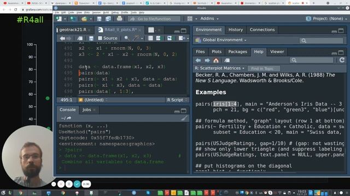This screenshot has height=196, width=350.
Task: Open the R Script file type dropdown
Action: (177, 100)
